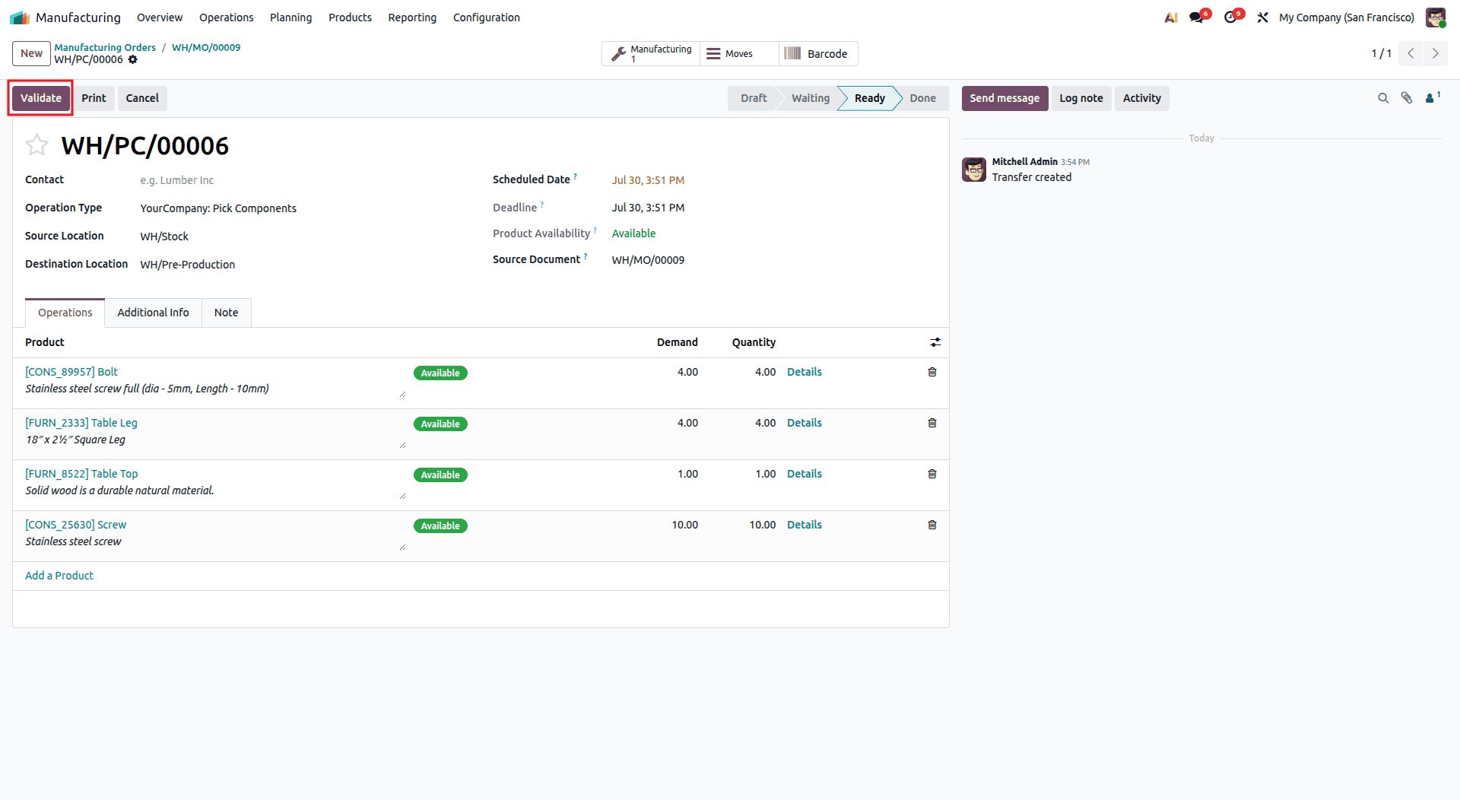
Task: Open Details for the Table Top line
Action: [805, 474]
